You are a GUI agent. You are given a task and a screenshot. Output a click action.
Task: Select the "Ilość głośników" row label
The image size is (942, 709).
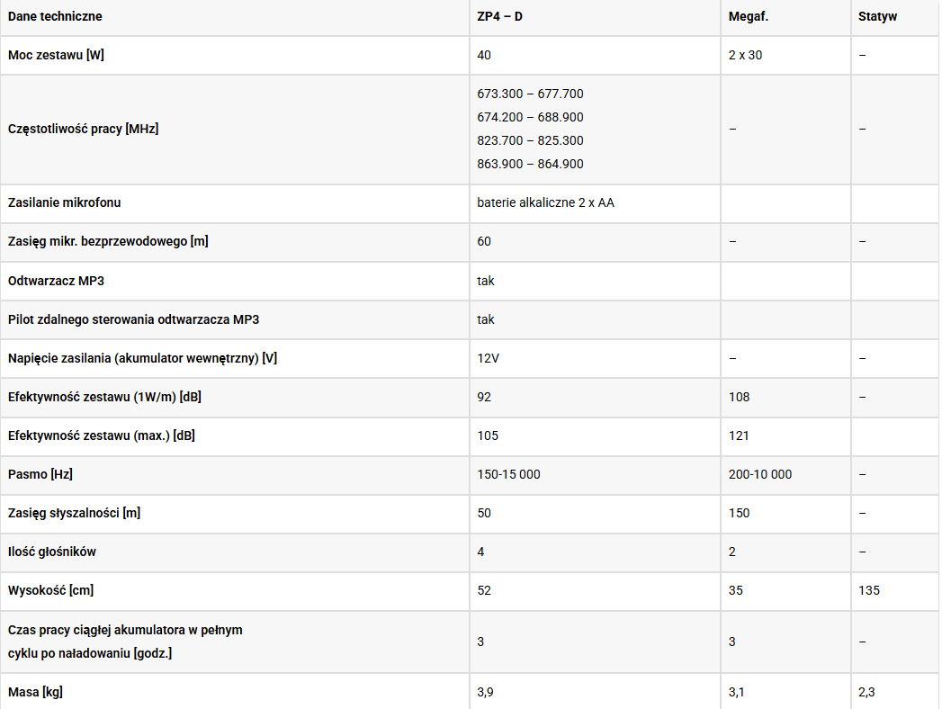[x=52, y=552]
